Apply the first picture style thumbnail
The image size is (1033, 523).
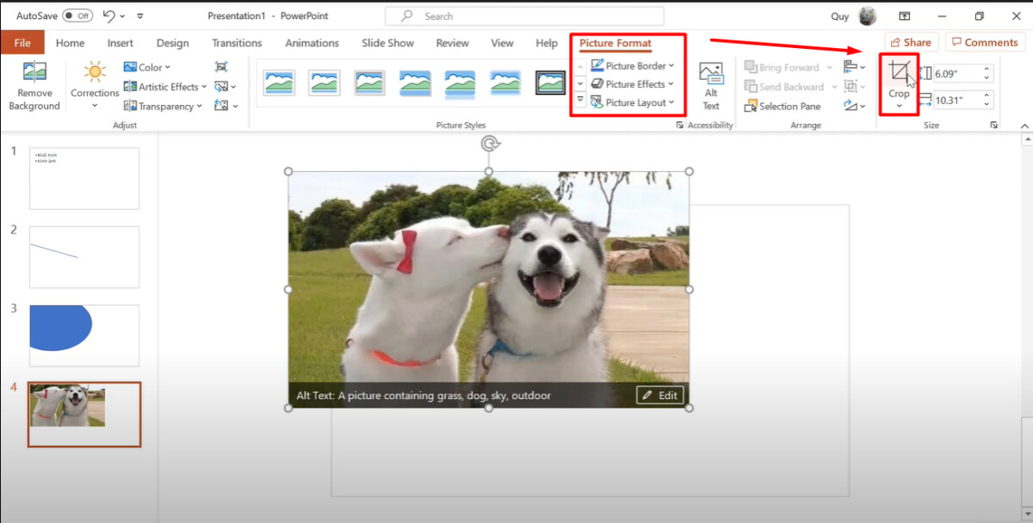[x=280, y=83]
